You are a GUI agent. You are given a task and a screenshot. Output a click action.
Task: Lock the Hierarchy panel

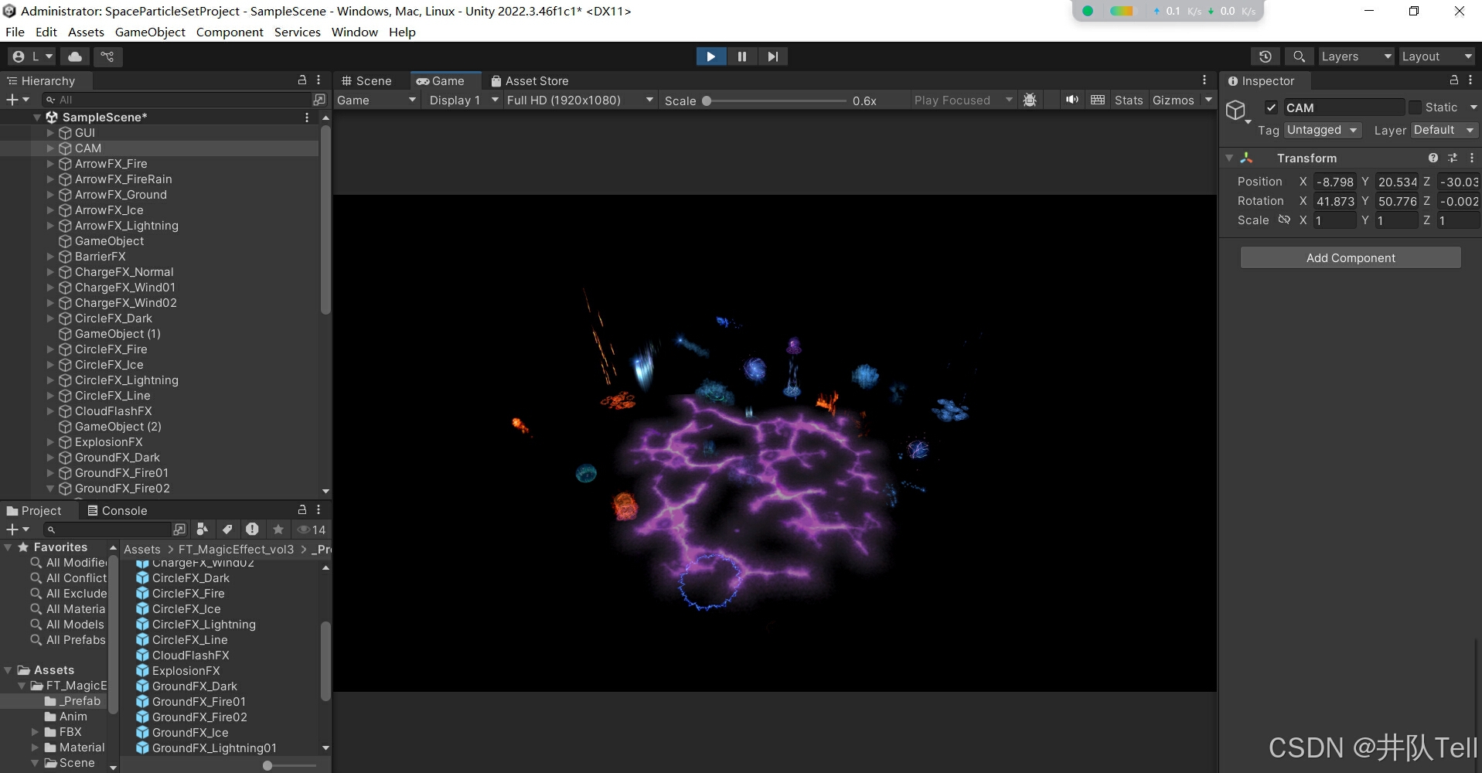(x=302, y=80)
